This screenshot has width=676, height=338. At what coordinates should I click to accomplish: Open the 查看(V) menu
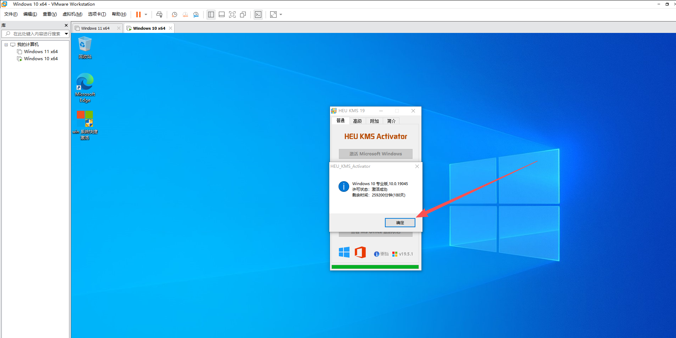[x=50, y=14]
